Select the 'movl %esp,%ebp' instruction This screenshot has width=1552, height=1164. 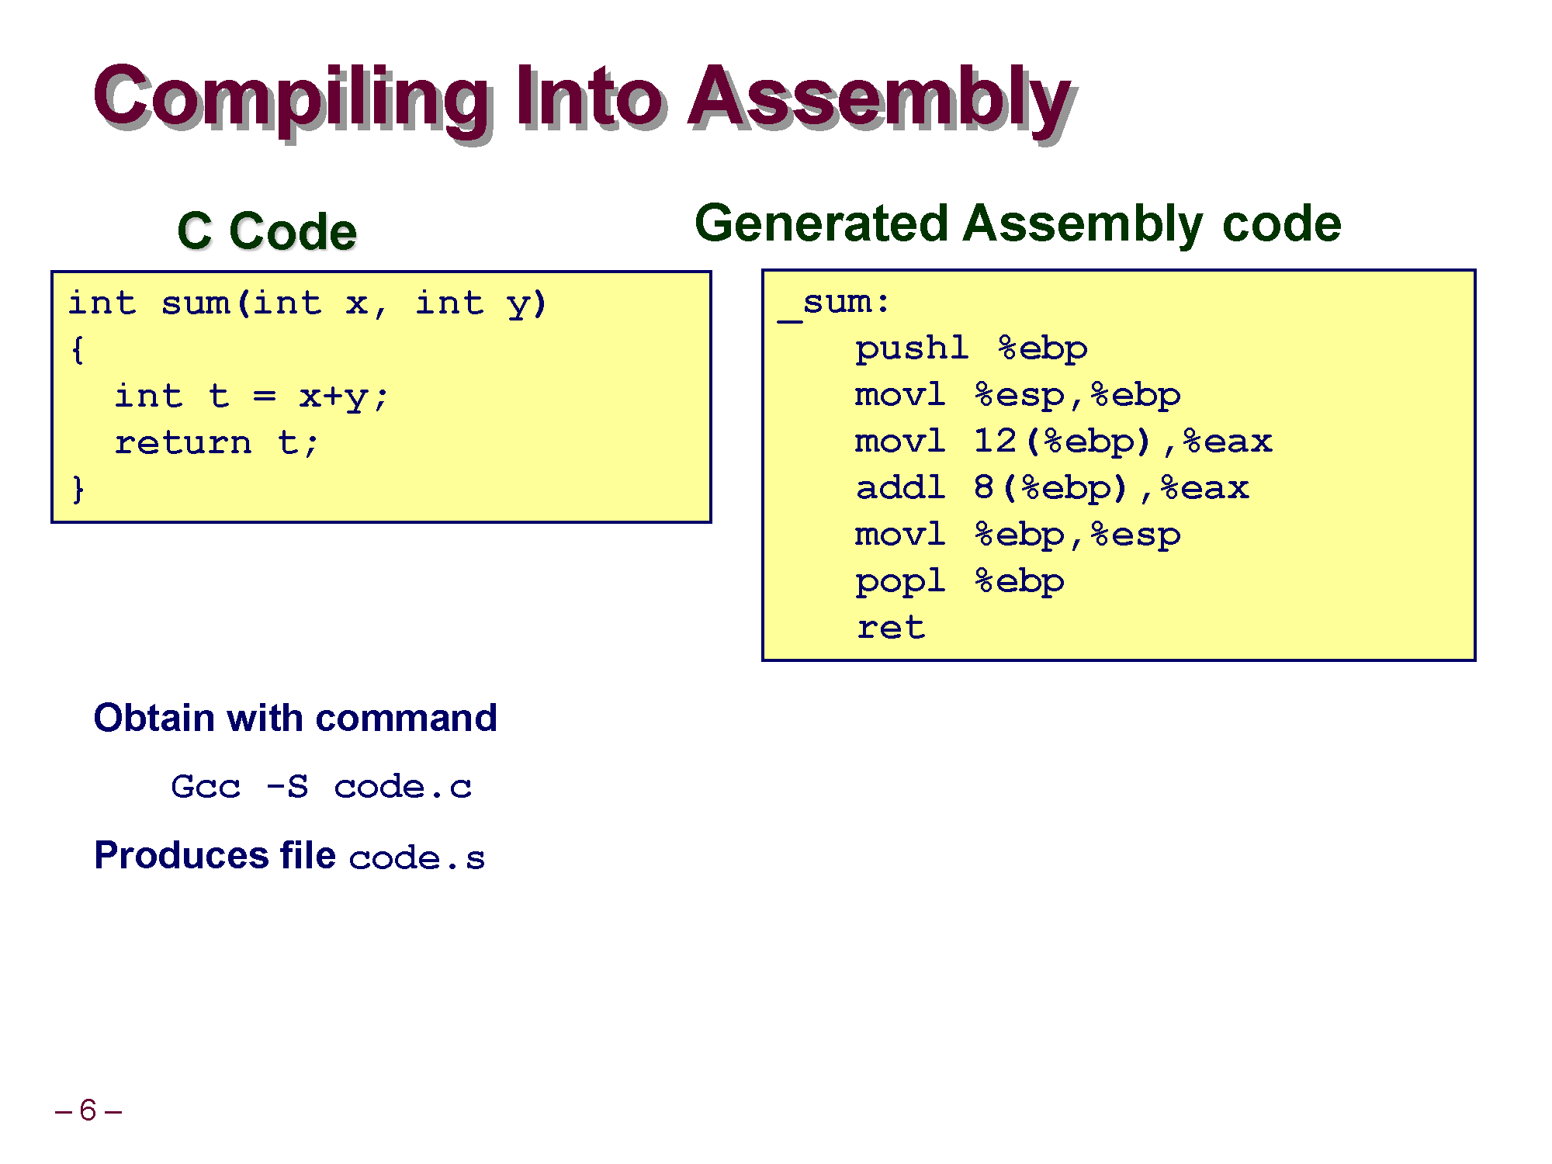tap(1017, 396)
